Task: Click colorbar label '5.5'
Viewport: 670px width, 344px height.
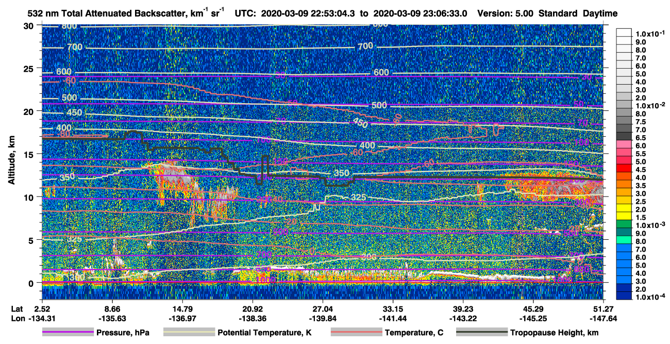Action: click(x=641, y=154)
